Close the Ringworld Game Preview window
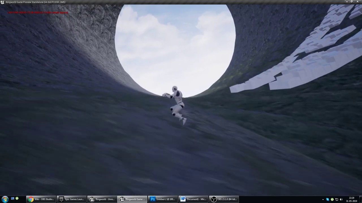The height and width of the screenshot is (203, 362). coord(357,2)
